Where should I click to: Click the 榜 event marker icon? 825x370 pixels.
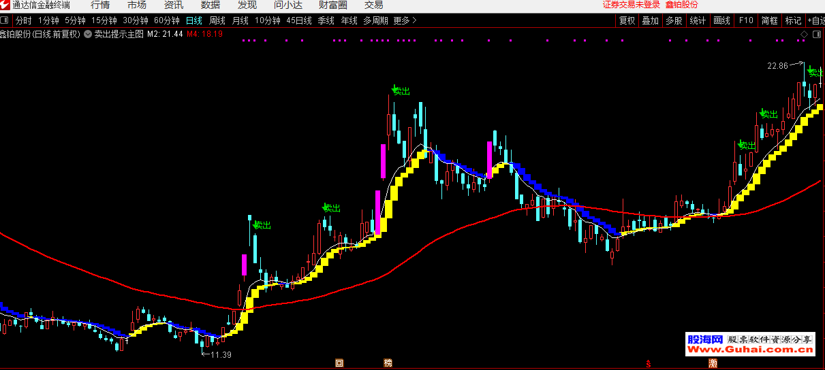point(388,363)
